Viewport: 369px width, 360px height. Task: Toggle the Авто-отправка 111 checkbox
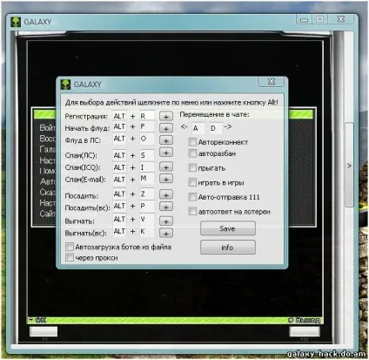click(192, 197)
